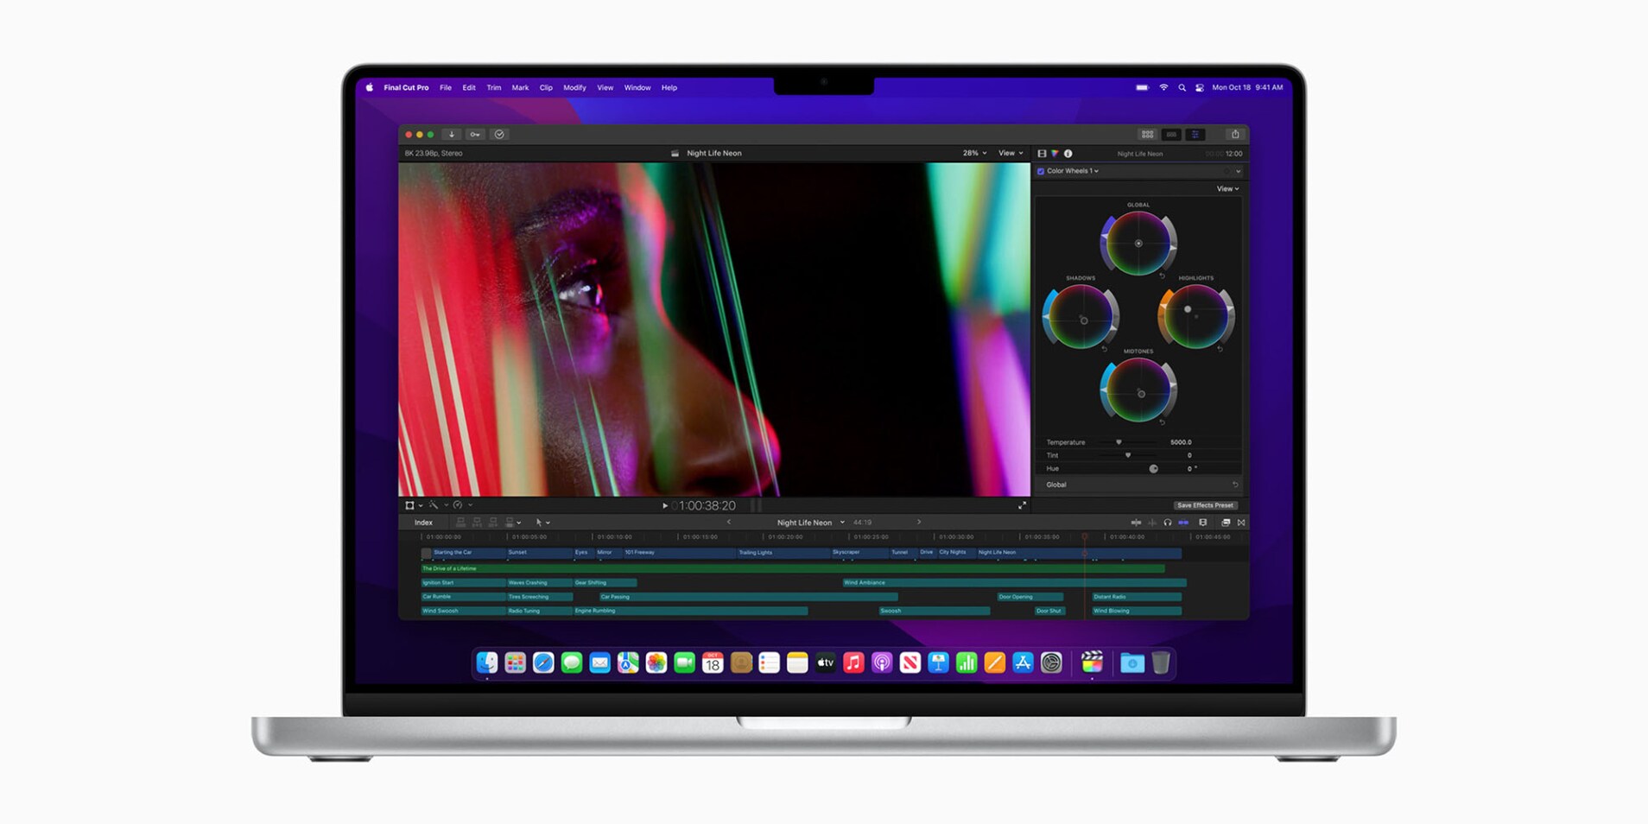Open the color inspector triangle icon

click(x=1055, y=153)
